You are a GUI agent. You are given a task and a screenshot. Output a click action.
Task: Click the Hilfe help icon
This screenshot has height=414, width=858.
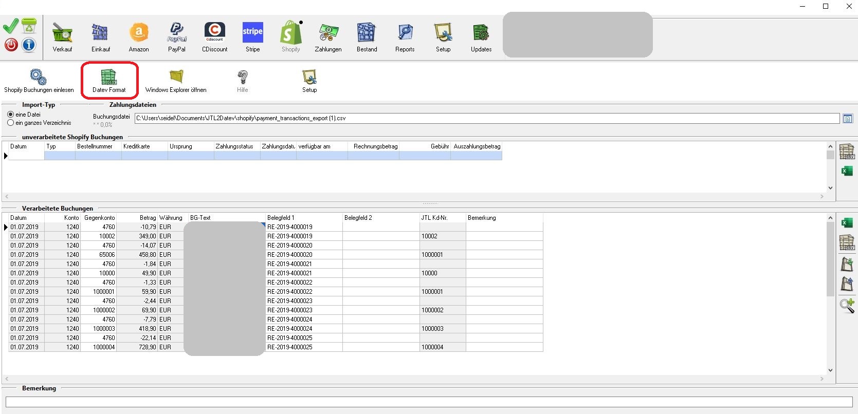click(x=243, y=82)
